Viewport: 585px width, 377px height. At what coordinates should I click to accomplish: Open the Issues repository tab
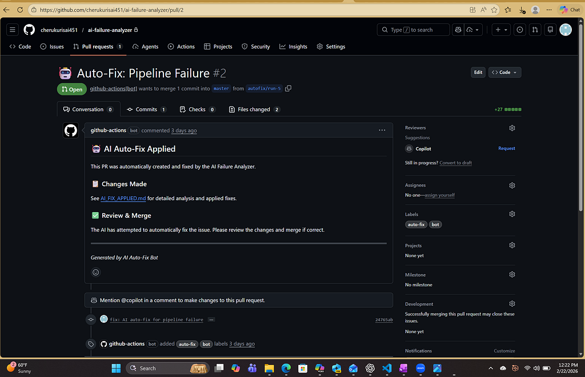point(52,47)
